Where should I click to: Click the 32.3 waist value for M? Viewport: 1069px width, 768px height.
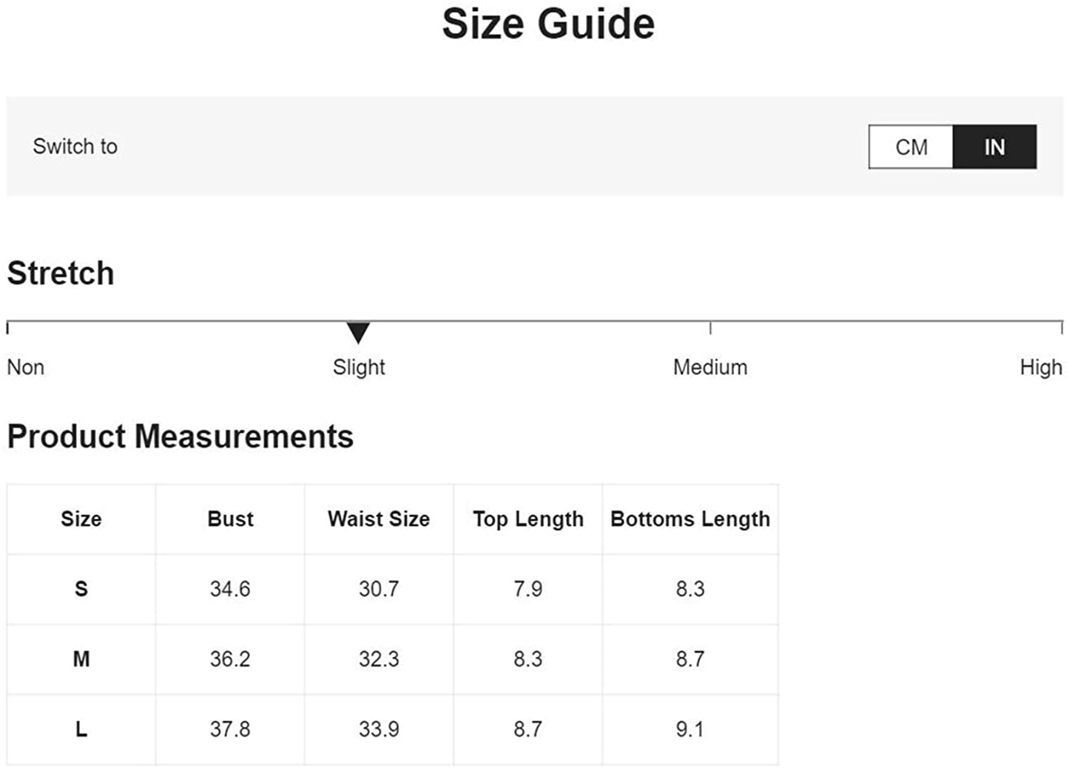point(379,658)
